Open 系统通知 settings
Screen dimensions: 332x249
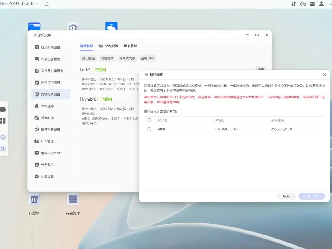pyautogui.click(x=51, y=106)
